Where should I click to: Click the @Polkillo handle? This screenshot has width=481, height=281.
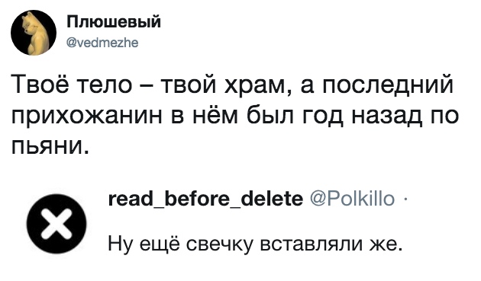[353, 199]
